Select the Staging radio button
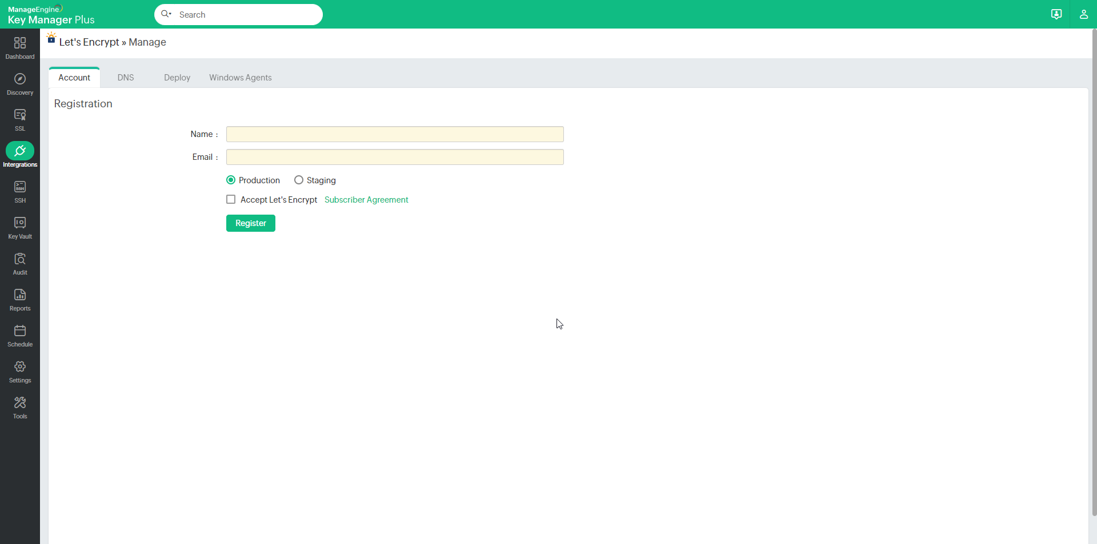 [x=299, y=180]
